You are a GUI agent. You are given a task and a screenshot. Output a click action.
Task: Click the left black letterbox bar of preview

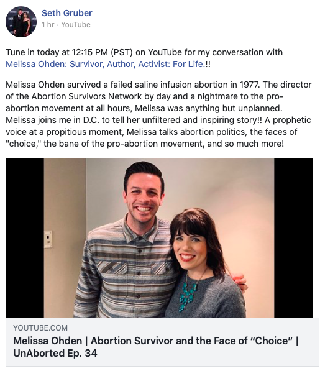[x=25, y=237]
